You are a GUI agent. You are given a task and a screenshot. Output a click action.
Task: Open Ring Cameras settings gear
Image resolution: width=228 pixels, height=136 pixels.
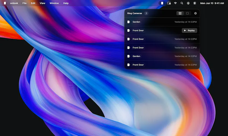pyautogui.click(x=196, y=13)
